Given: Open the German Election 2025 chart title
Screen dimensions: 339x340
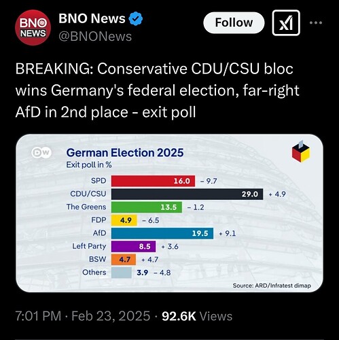Looking at the screenshot, I should [125, 152].
